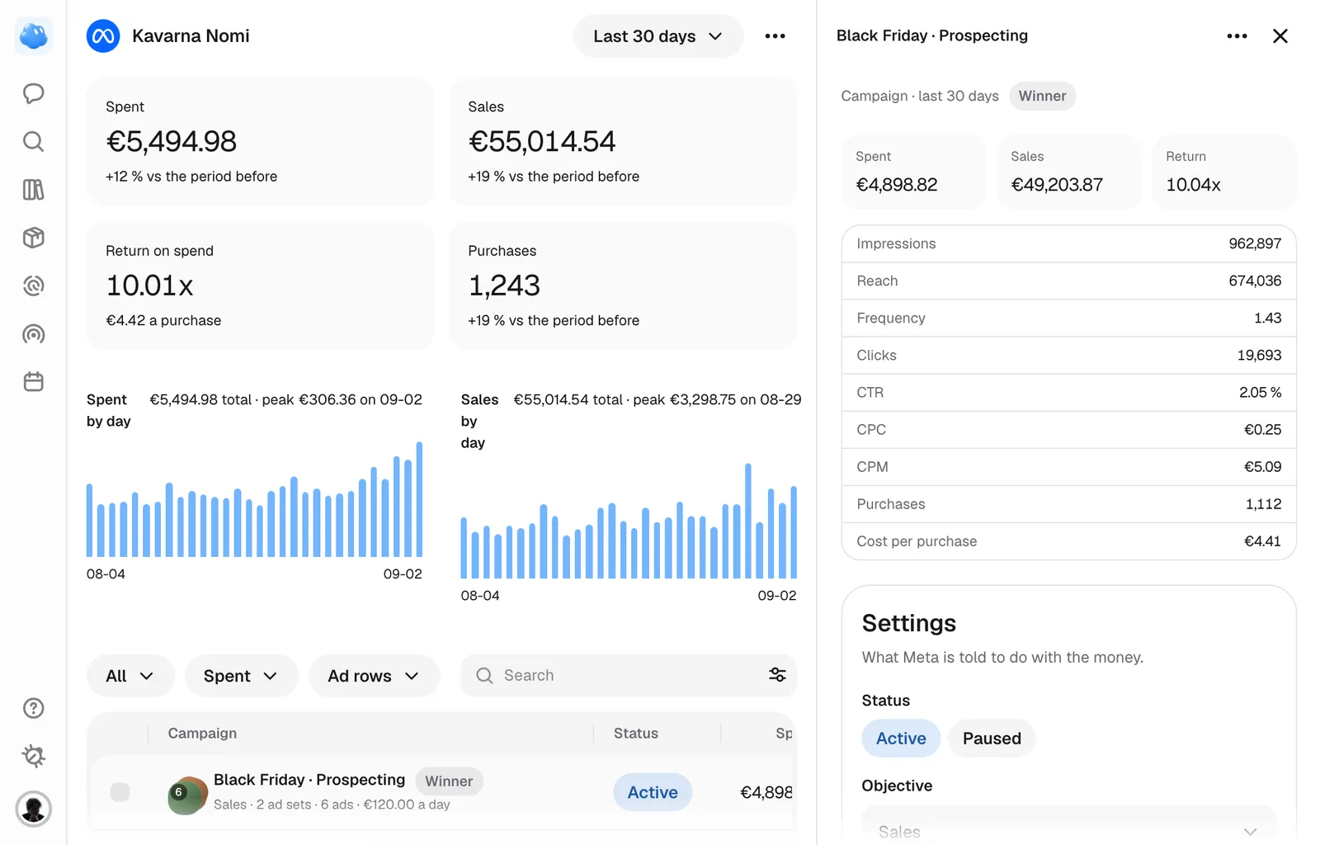This screenshot has height=845, width=1320.
Task: Click the panel Return 10.04x tile
Action: click(x=1224, y=172)
